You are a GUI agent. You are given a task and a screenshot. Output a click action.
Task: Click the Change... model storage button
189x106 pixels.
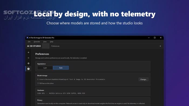143,79
